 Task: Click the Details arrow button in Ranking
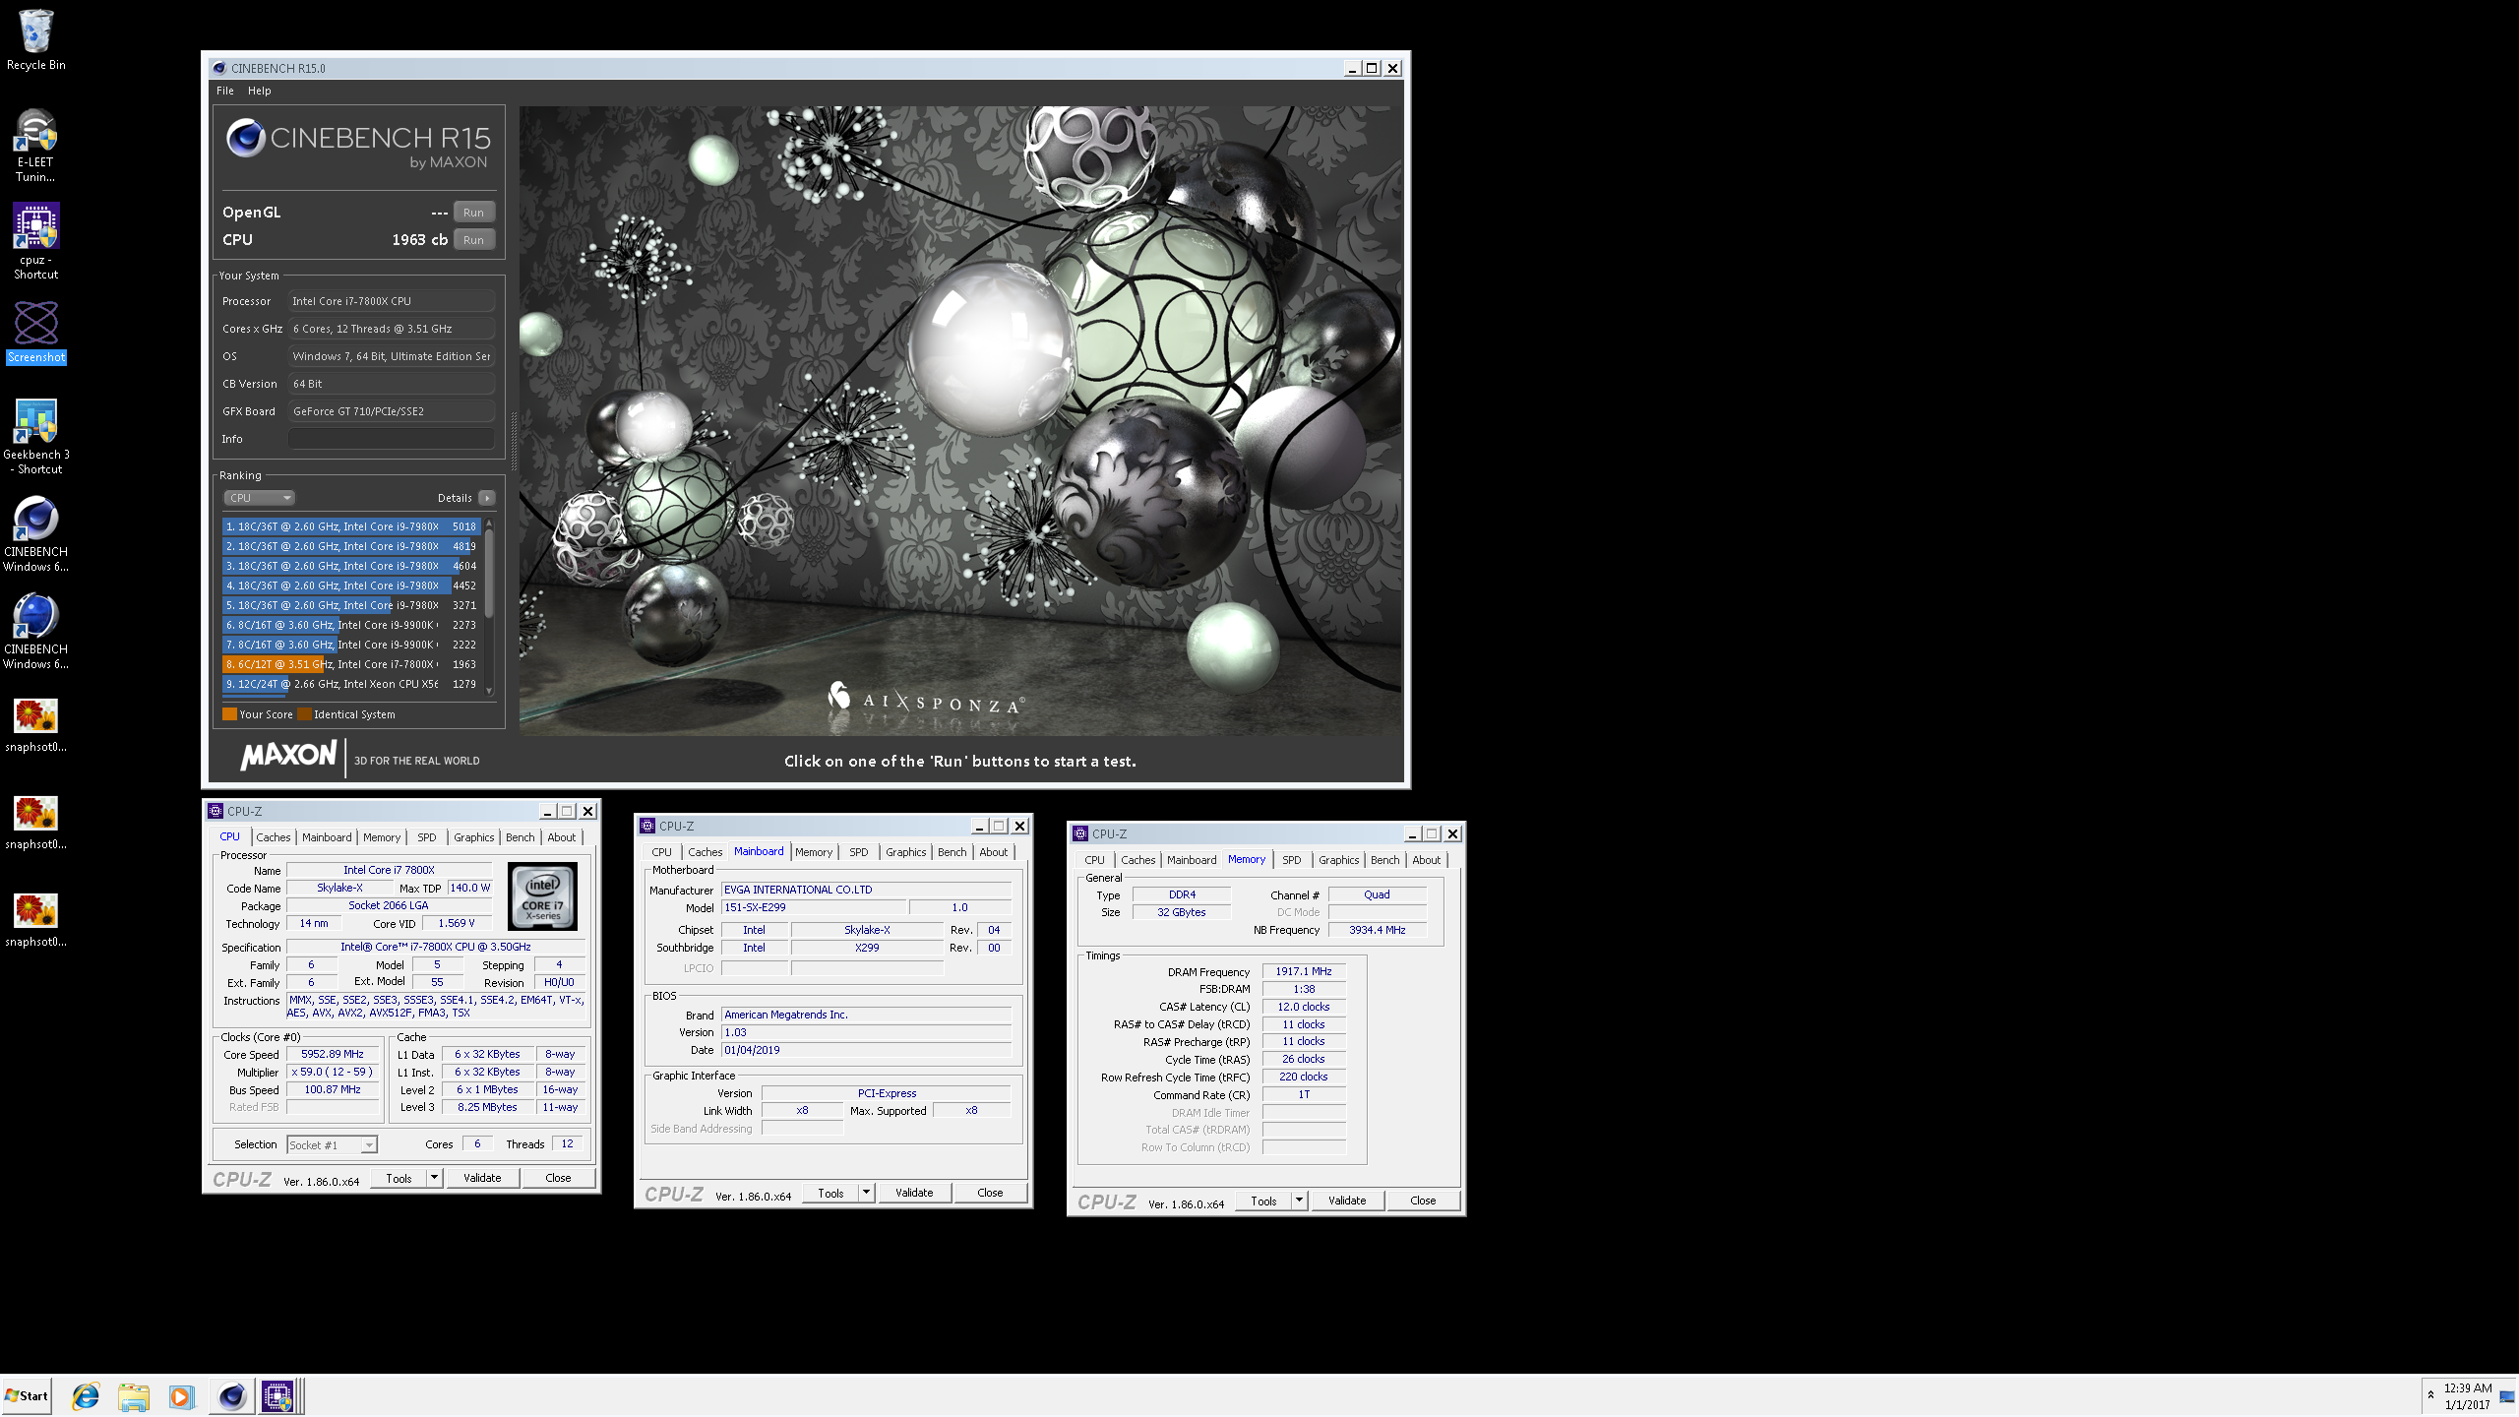486,498
